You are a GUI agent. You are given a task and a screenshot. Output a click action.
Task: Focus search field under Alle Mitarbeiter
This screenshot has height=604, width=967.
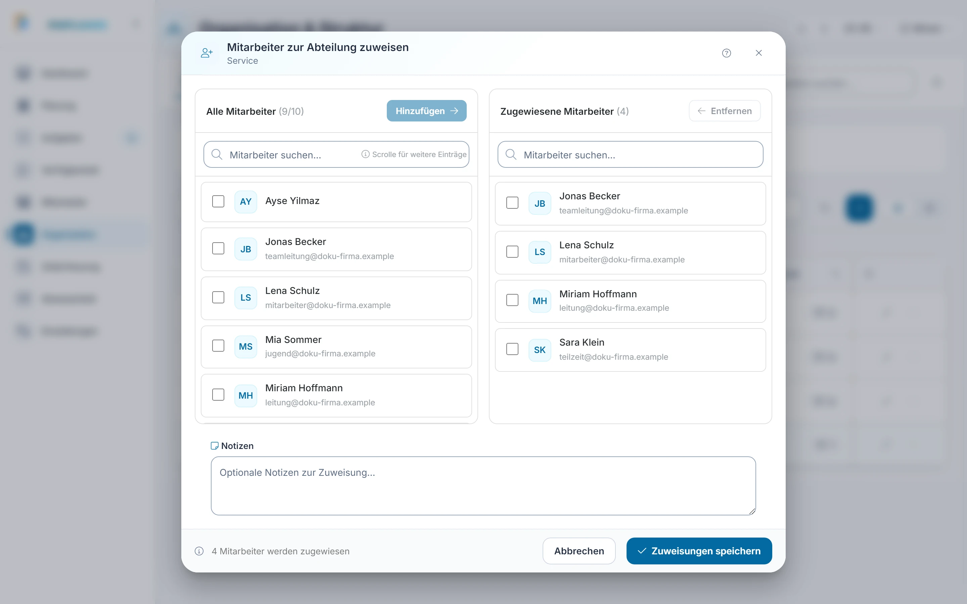pyautogui.click(x=336, y=154)
